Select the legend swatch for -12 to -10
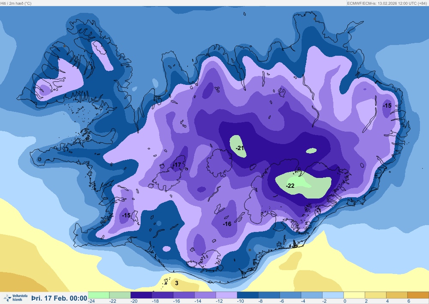429x304 pixels. [227, 295]
